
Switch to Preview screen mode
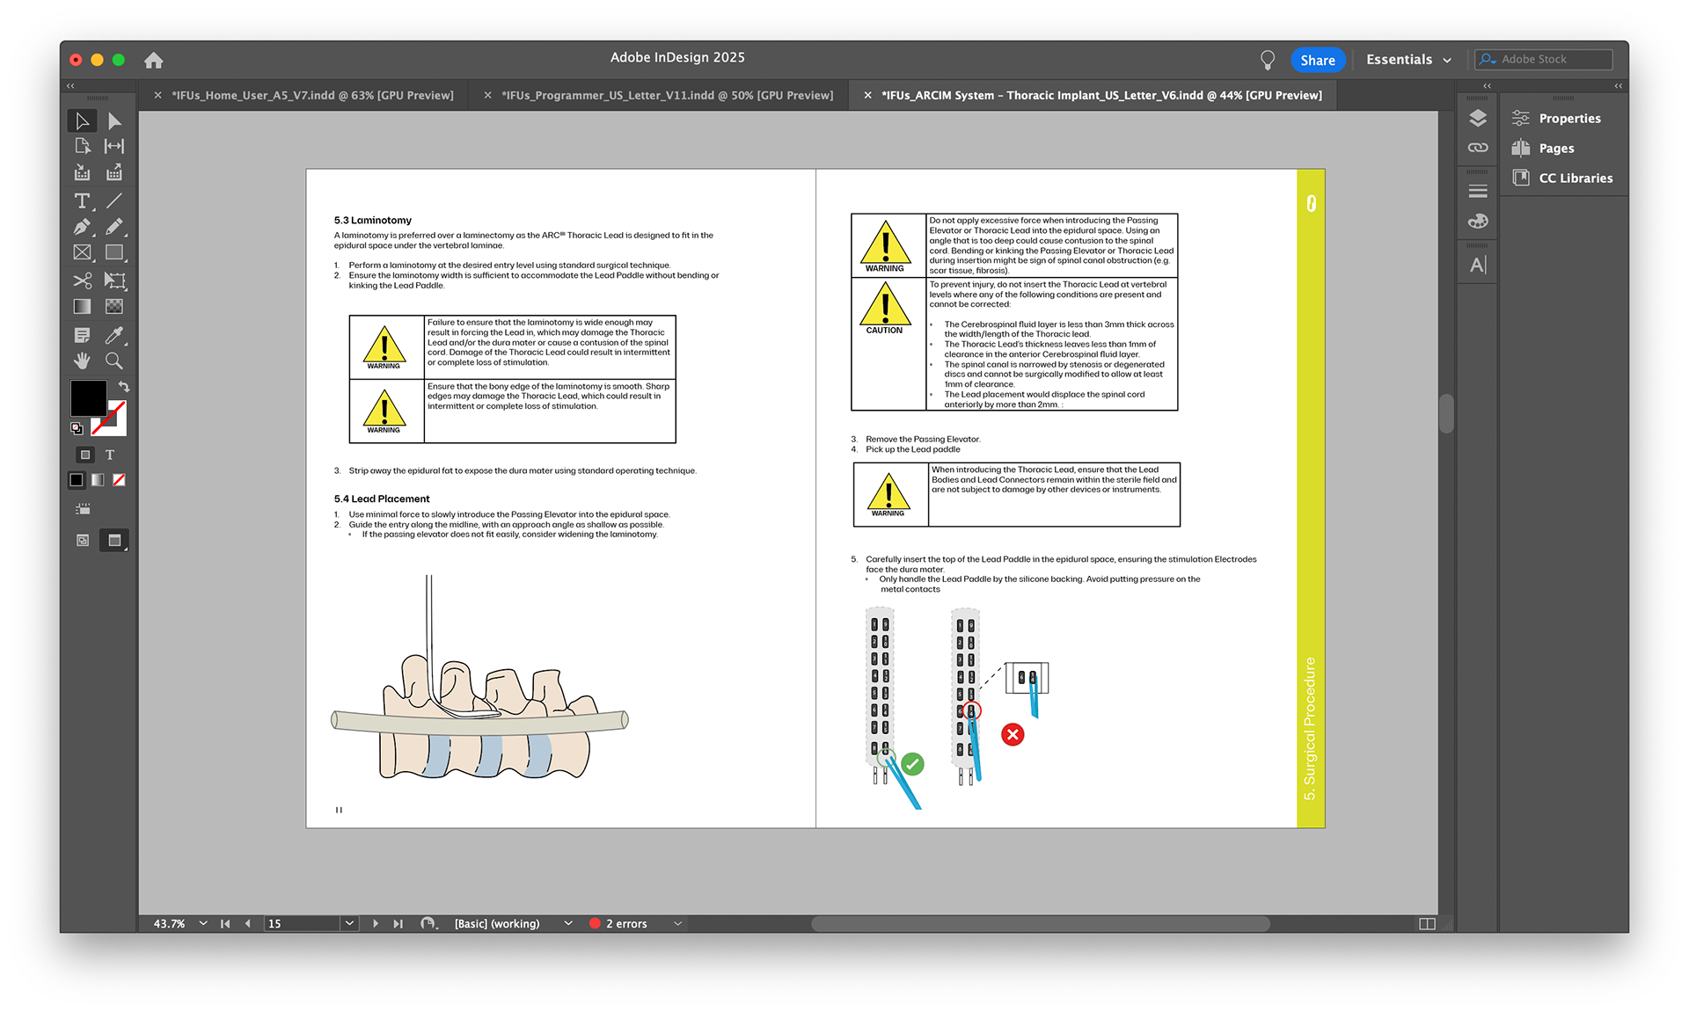(114, 540)
